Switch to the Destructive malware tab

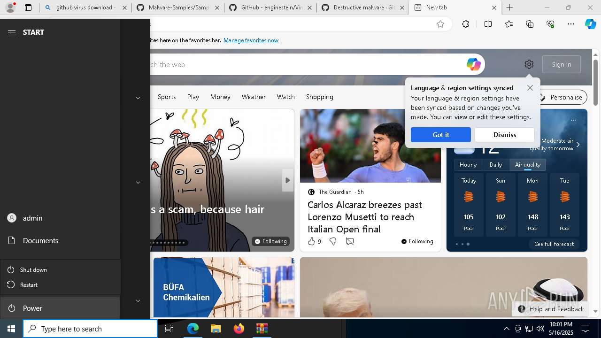pyautogui.click(x=363, y=8)
